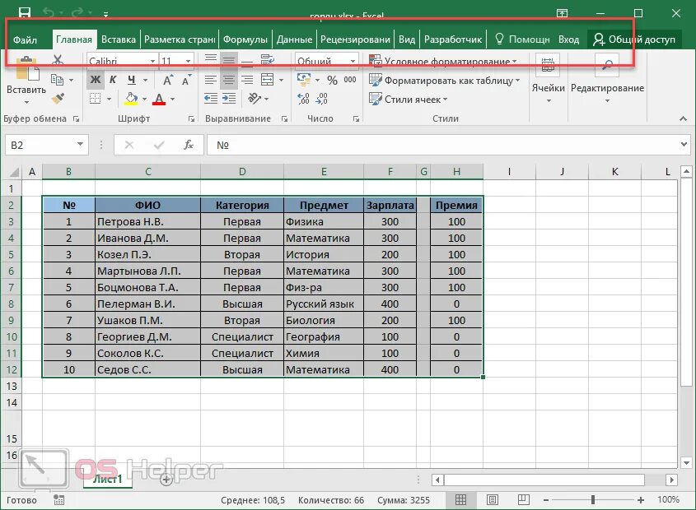Click the zoom in plus button
This screenshot has height=510, width=696.
pos(640,500)
